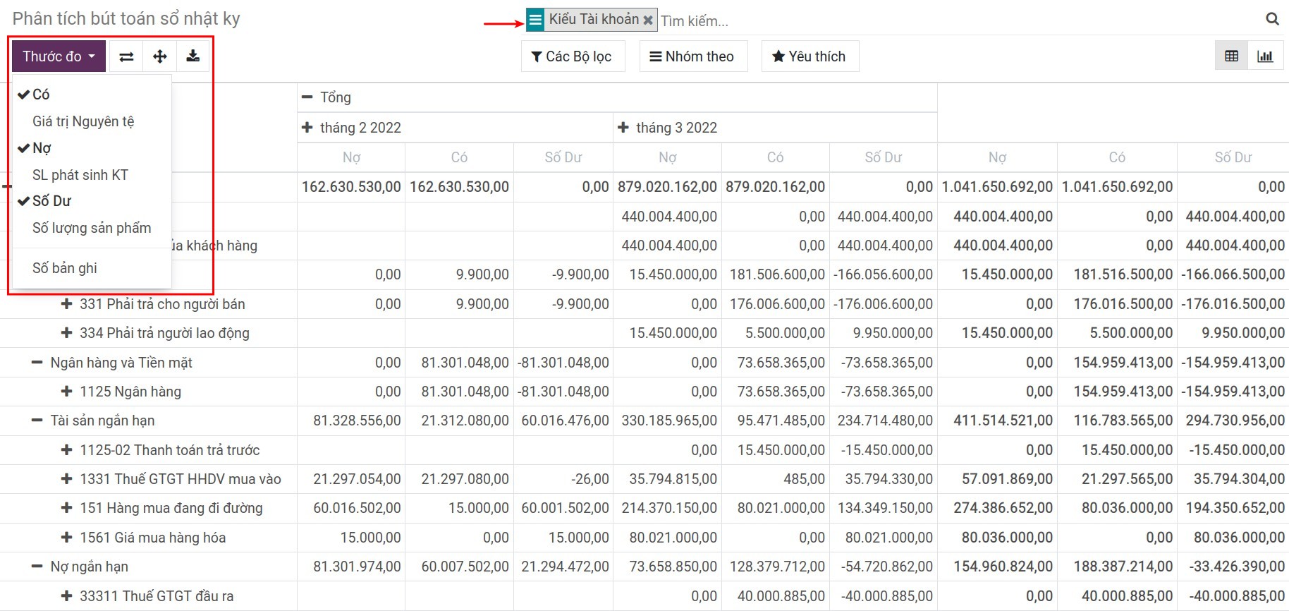Uncheck the Nợ measure

point(42,148)
